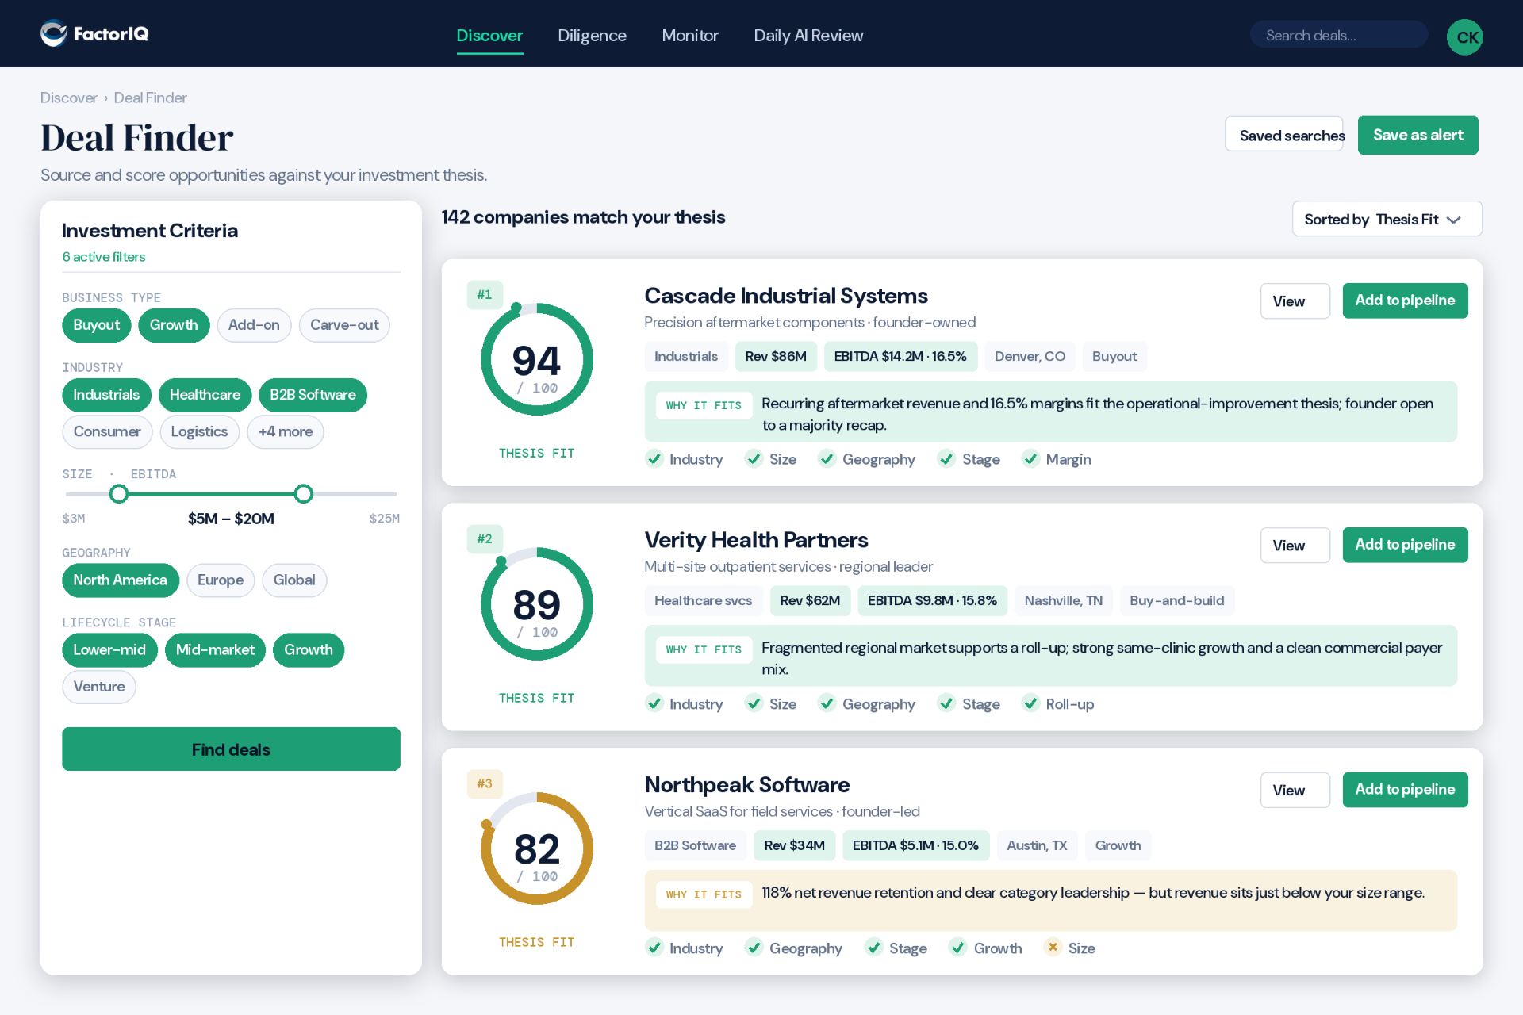
Task: View Northpeak Software details
Action: pyautogui.click(x=1295, y=791)
